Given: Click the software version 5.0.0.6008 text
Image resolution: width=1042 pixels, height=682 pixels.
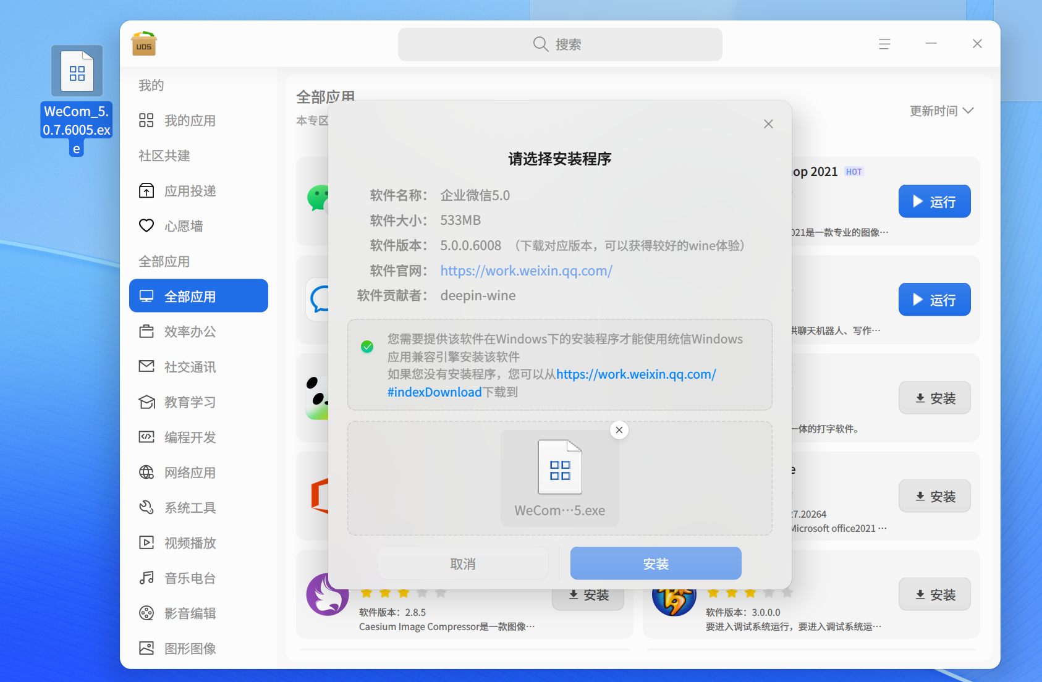Looking at the screenshot, I should coord(471,245).
